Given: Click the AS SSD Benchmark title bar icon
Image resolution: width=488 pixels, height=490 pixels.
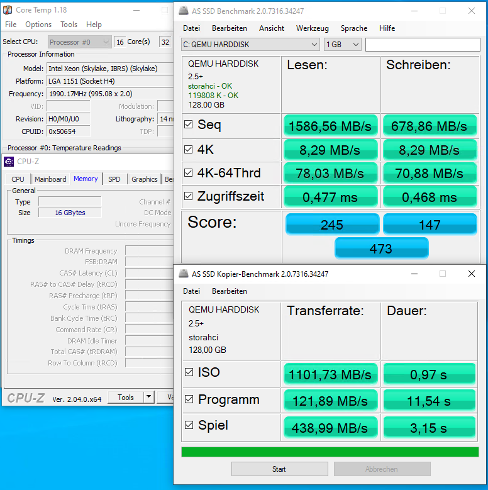Looking at the screenshot, I should click(184, 11).
